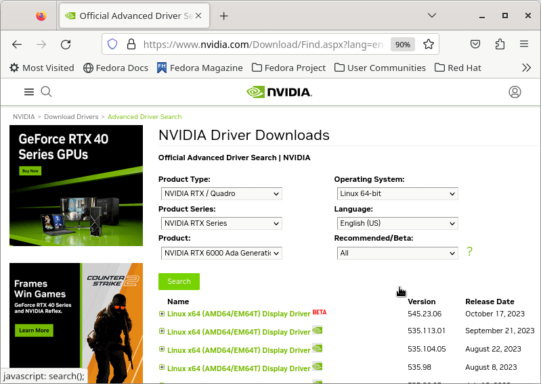Open a new browser tab
Viewport: 541px width, 384px height.
[x=223, y=16]
